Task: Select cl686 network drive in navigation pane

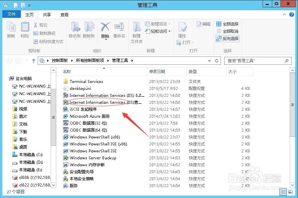Action: pyautogui.click(x=31, y=177)
